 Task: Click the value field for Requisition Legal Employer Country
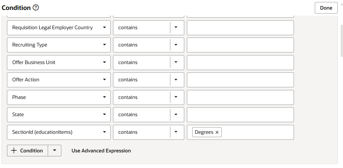pyautogui.click(x=240, y=28)
